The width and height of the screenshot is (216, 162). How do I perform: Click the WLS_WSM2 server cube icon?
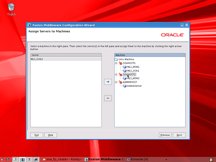(x=125, y=78)
